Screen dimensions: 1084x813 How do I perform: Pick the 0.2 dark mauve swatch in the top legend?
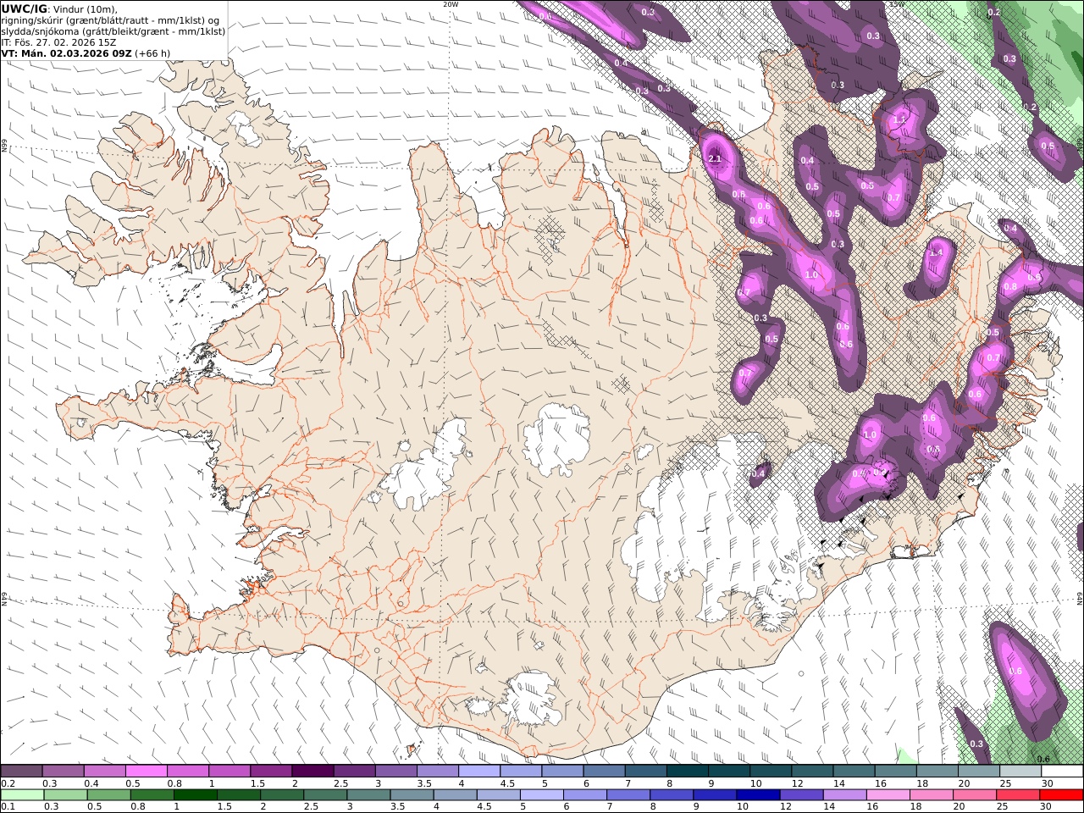pyautogui.click(x=21, y=772)
